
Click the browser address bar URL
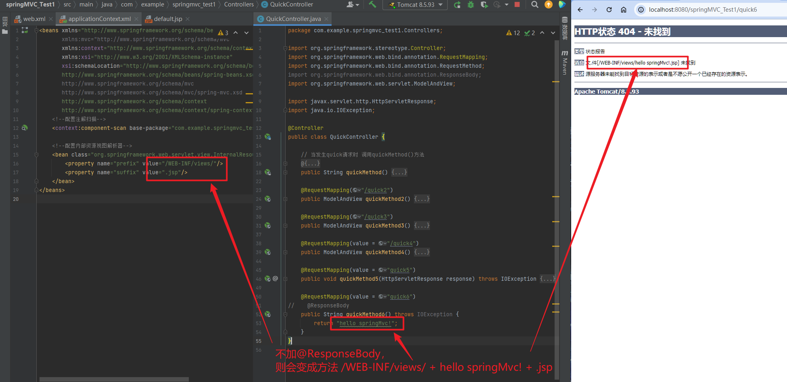(x=703, y=10)
